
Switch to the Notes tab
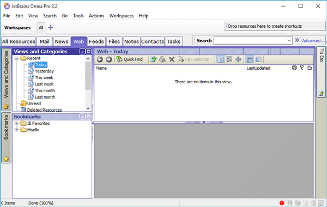[x=131, y=41]
